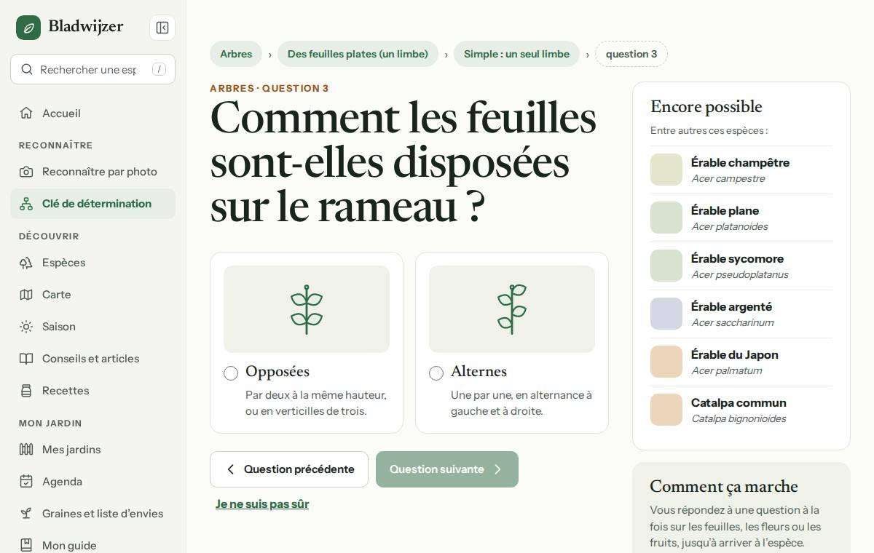
Task: Click the Espèces trees icon
Action: point(26,263)
